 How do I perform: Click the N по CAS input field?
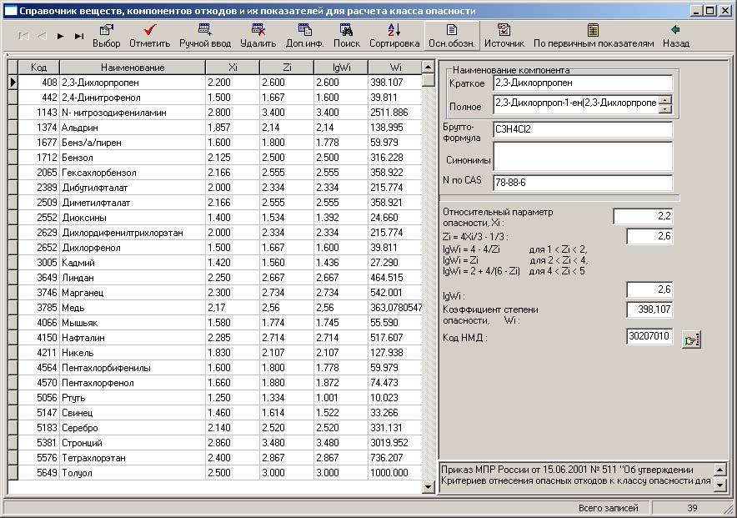coord(582,183)
